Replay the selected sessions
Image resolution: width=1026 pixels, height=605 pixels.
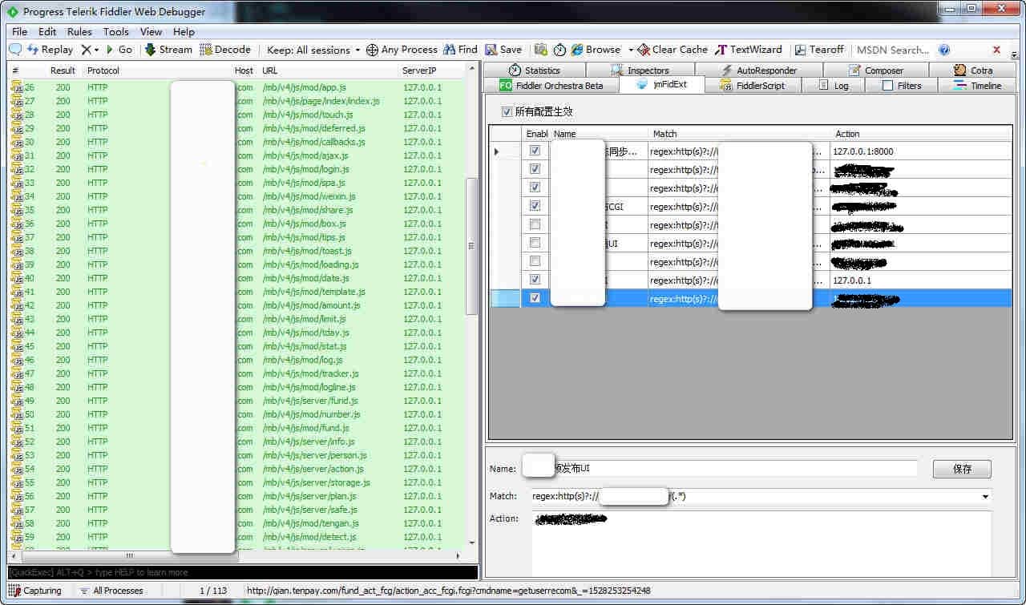coord(50,50)
